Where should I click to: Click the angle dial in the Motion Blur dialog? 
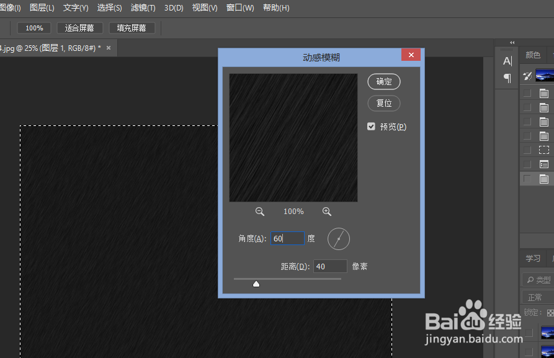pos(338,238)
